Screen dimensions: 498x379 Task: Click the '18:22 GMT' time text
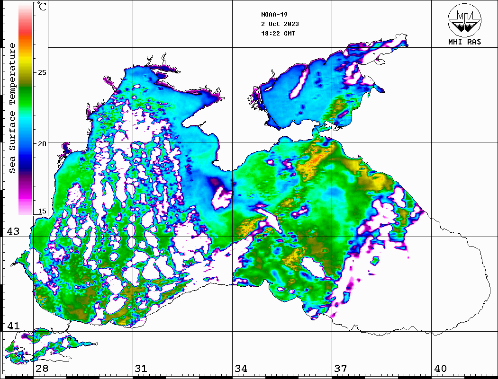pyautogui.click(x=278, y=33)
